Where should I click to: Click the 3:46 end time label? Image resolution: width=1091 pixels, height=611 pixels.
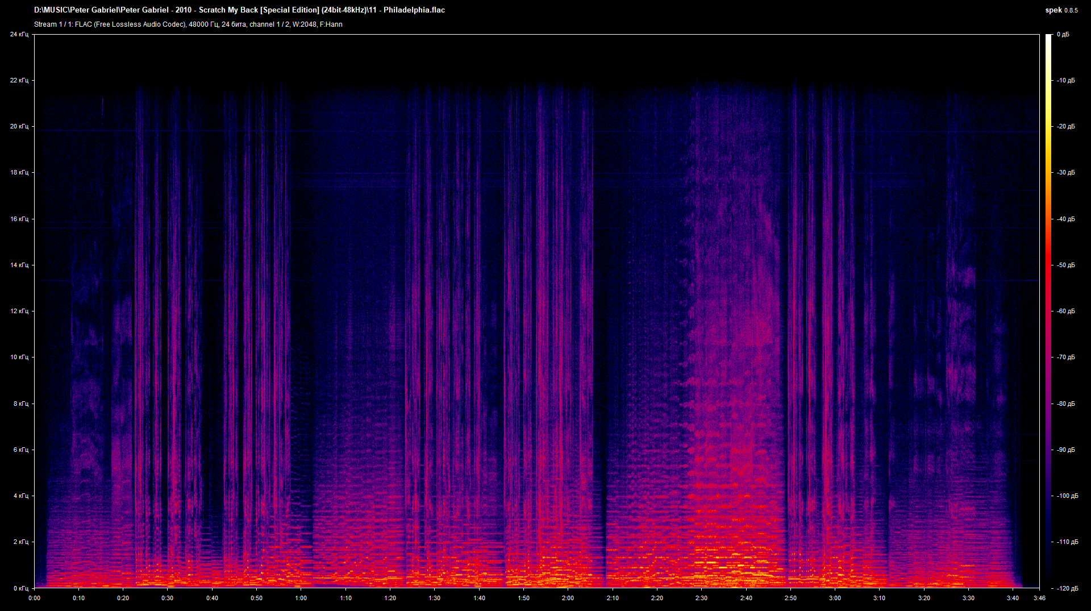click(1039, 598)
